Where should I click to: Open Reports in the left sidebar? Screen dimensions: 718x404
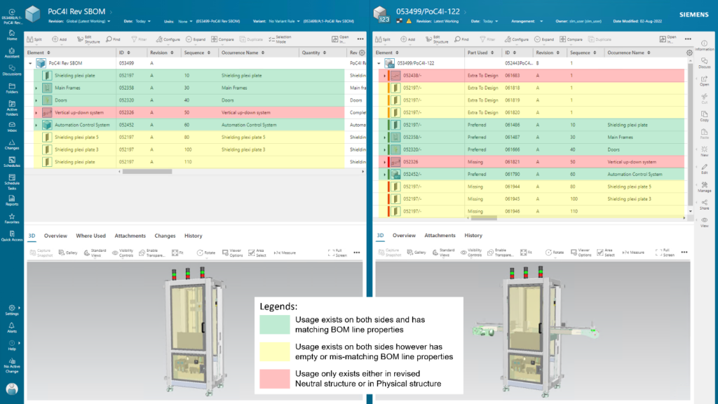pos(12,201)
